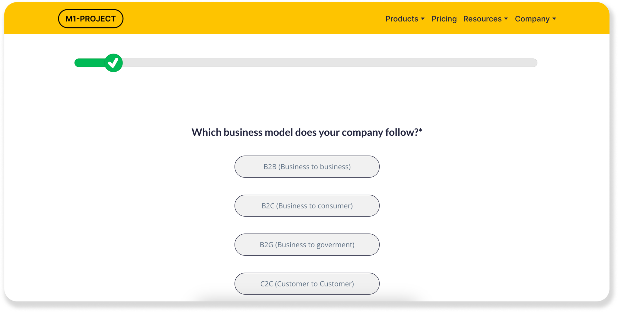Click the green checkmark on the progress bar
The image size is (618, 312).
coord(114,63)
